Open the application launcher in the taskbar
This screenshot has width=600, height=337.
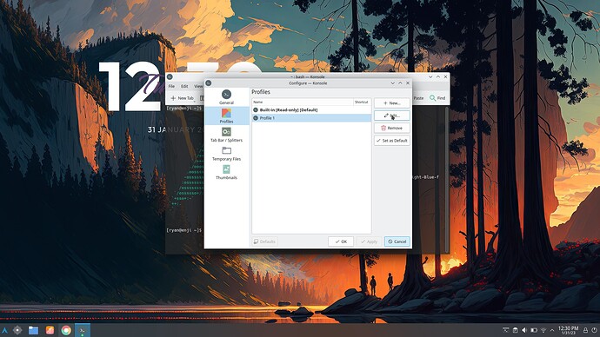(x=4, y=331)
